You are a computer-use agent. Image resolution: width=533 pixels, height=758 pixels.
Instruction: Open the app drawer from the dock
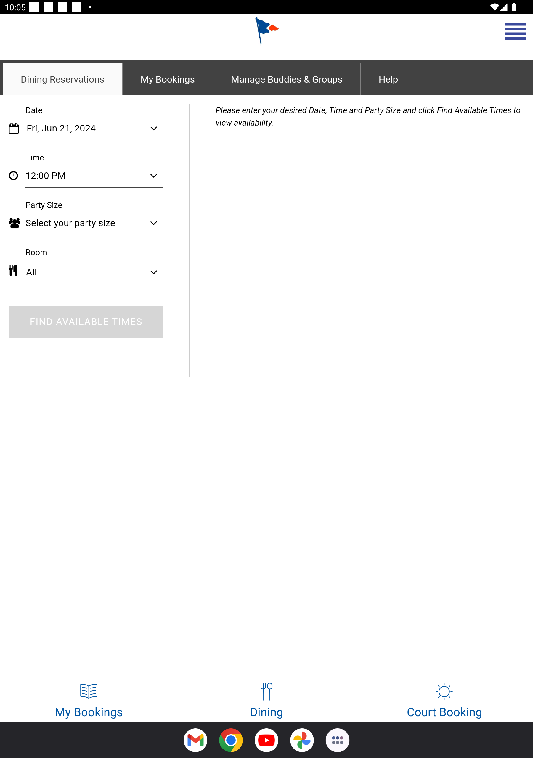click(338, 740)
